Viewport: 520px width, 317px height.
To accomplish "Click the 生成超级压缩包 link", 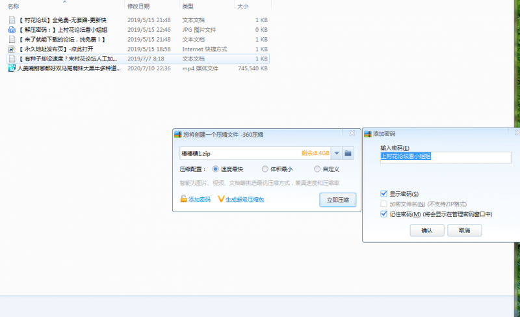I will pos(245,199).
